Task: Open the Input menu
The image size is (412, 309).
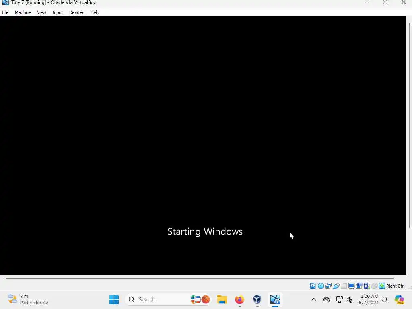Action: 58,12
